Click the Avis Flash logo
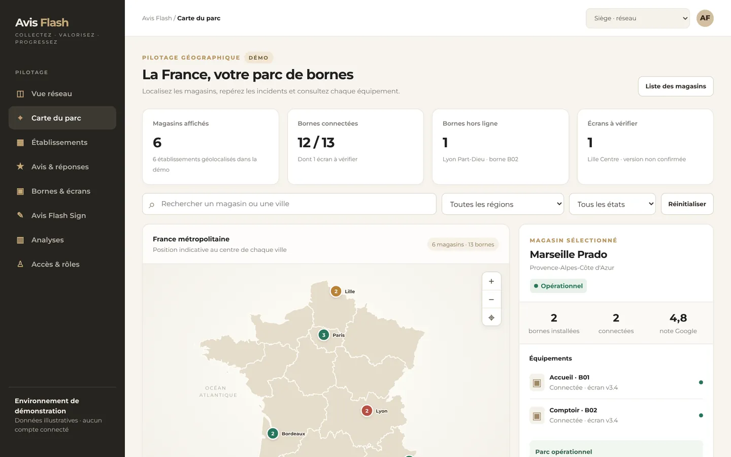Image resolution: width=731 pixels, height=457 pixels. [42, 22]
